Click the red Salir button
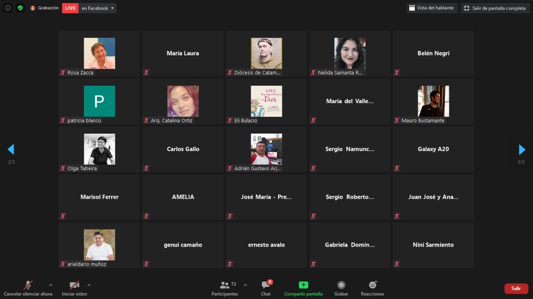Image resolution: width=533 pixels, height=299 pixels. coord(516,288)
